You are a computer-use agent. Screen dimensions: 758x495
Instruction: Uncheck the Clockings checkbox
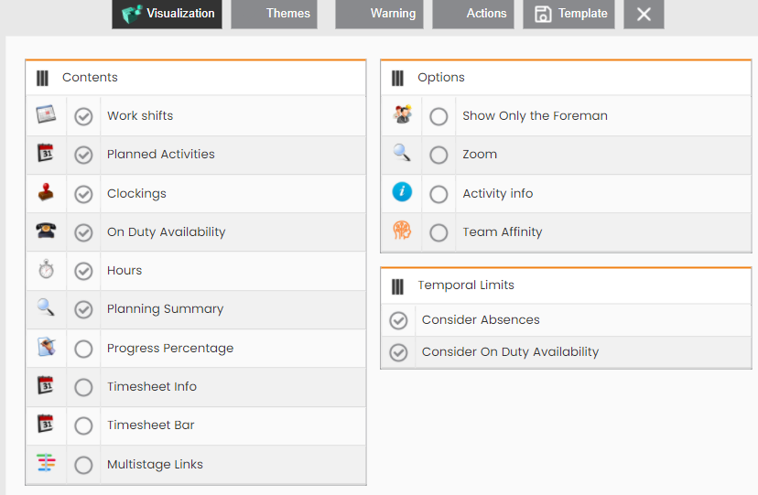pyautogui.click(x=83, y=194)
